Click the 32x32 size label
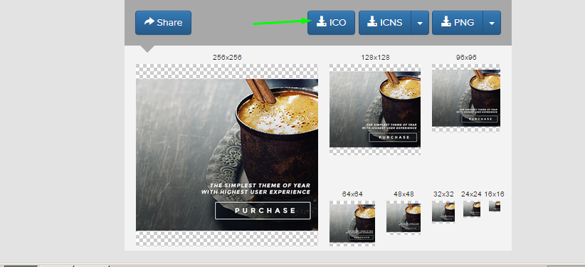This screenshot has width=585, height=267. 443,194
